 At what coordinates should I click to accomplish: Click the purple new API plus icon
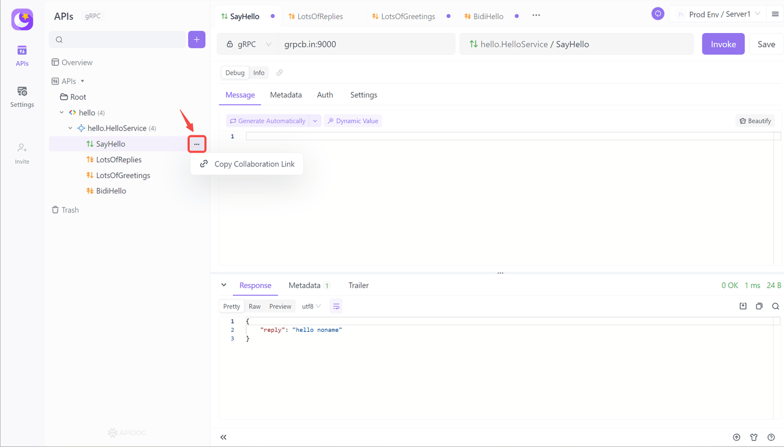(196, 39)
